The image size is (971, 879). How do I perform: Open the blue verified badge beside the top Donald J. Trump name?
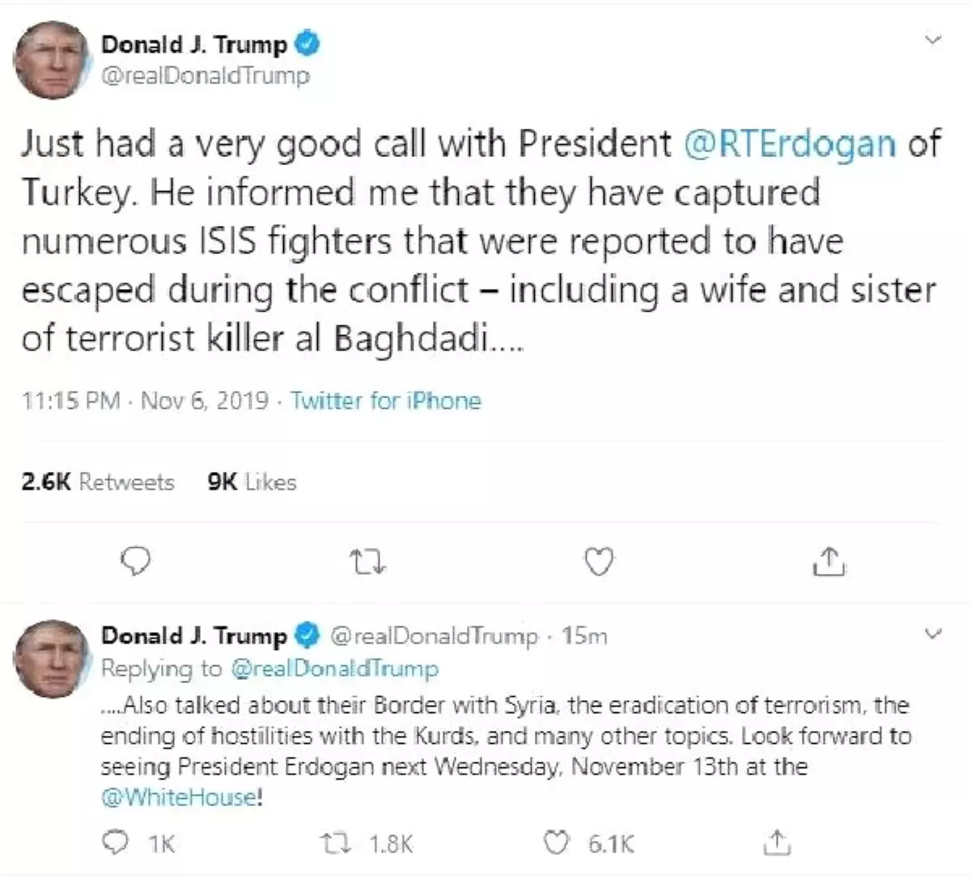pos(308,45)
